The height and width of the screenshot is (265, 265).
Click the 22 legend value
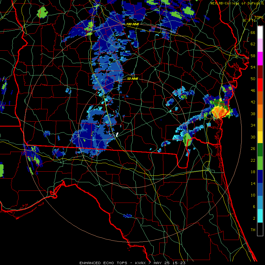tap(253, 160)
